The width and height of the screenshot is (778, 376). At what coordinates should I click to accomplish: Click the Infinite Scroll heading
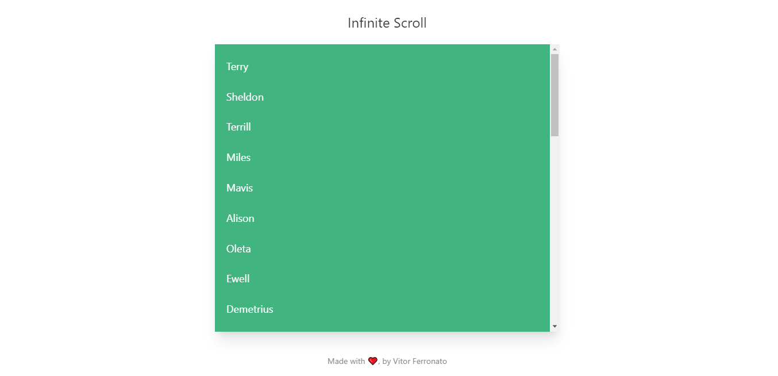pos(387,23)
